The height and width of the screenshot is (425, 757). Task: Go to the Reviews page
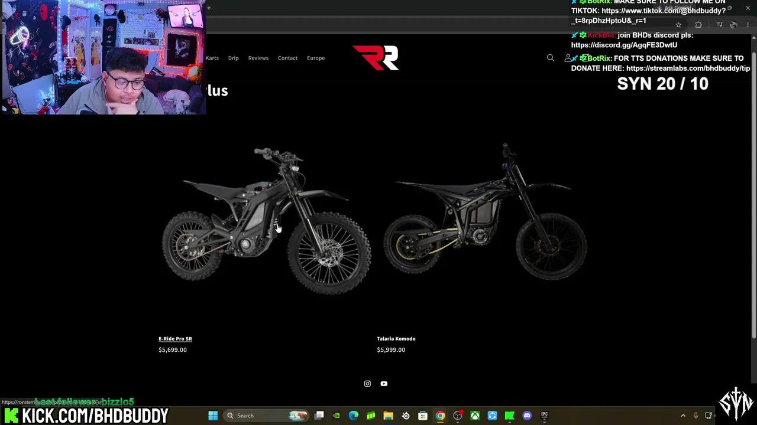point(258,58)
